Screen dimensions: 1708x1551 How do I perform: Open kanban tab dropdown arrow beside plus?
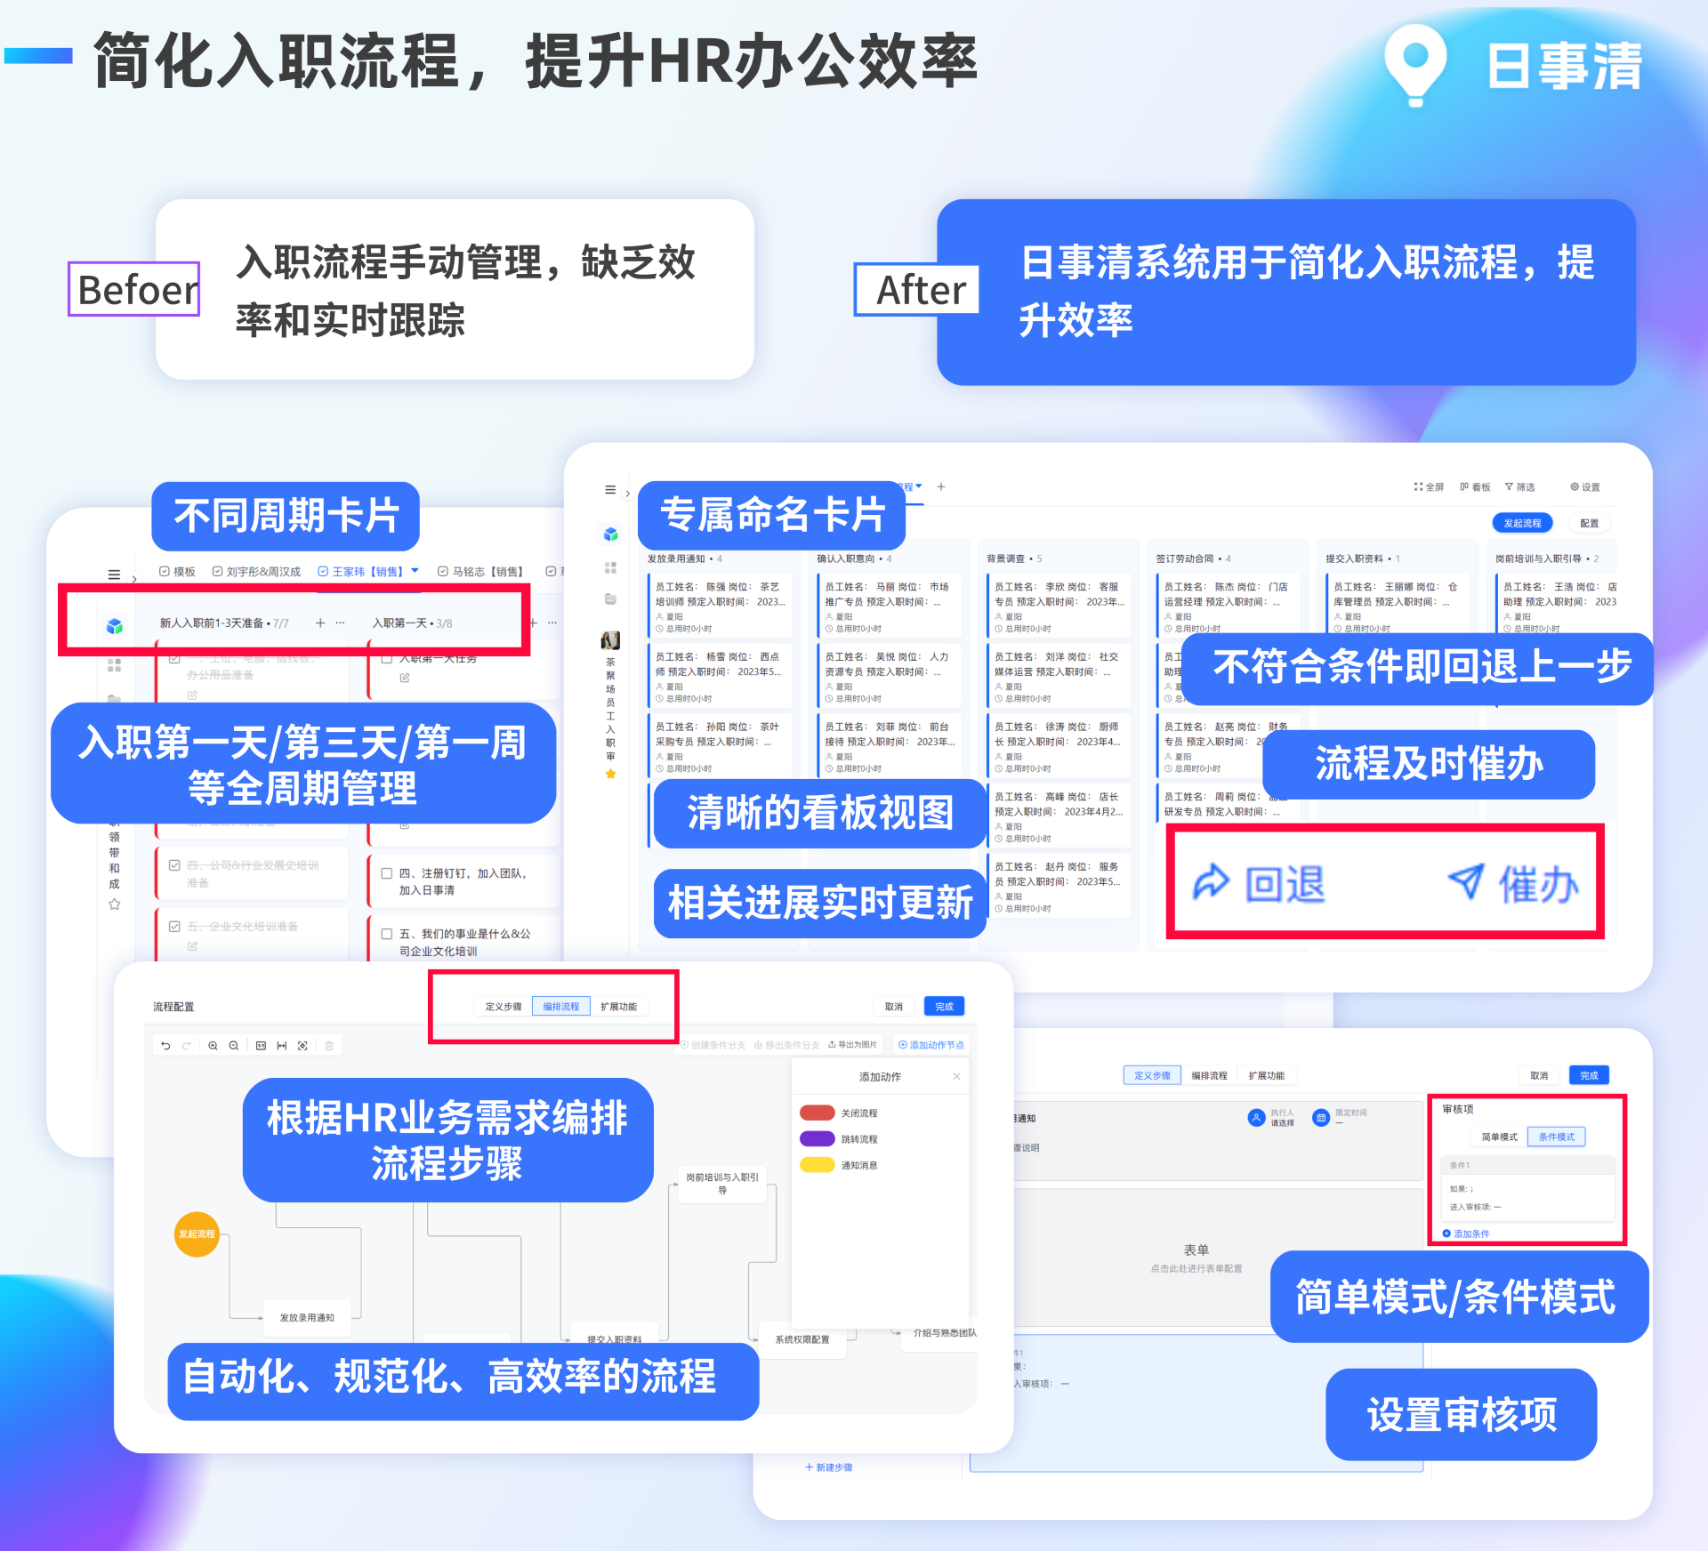pyautogui.click(x=919, y=486)
